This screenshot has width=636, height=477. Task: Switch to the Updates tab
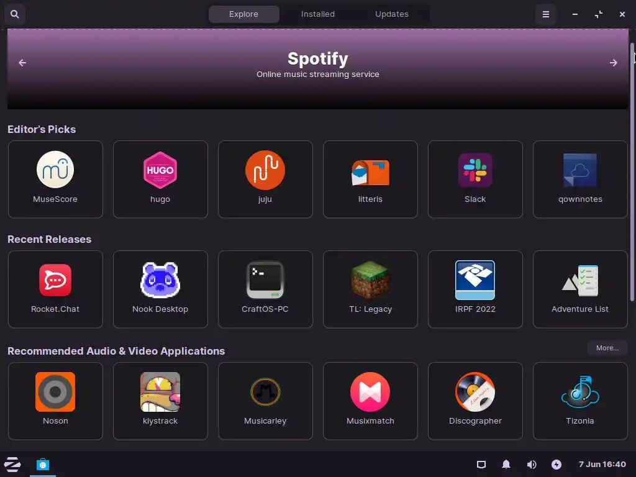tap(392, 14)
